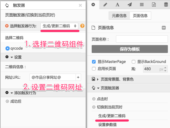Select the qrcode radio button

[8, 48]
